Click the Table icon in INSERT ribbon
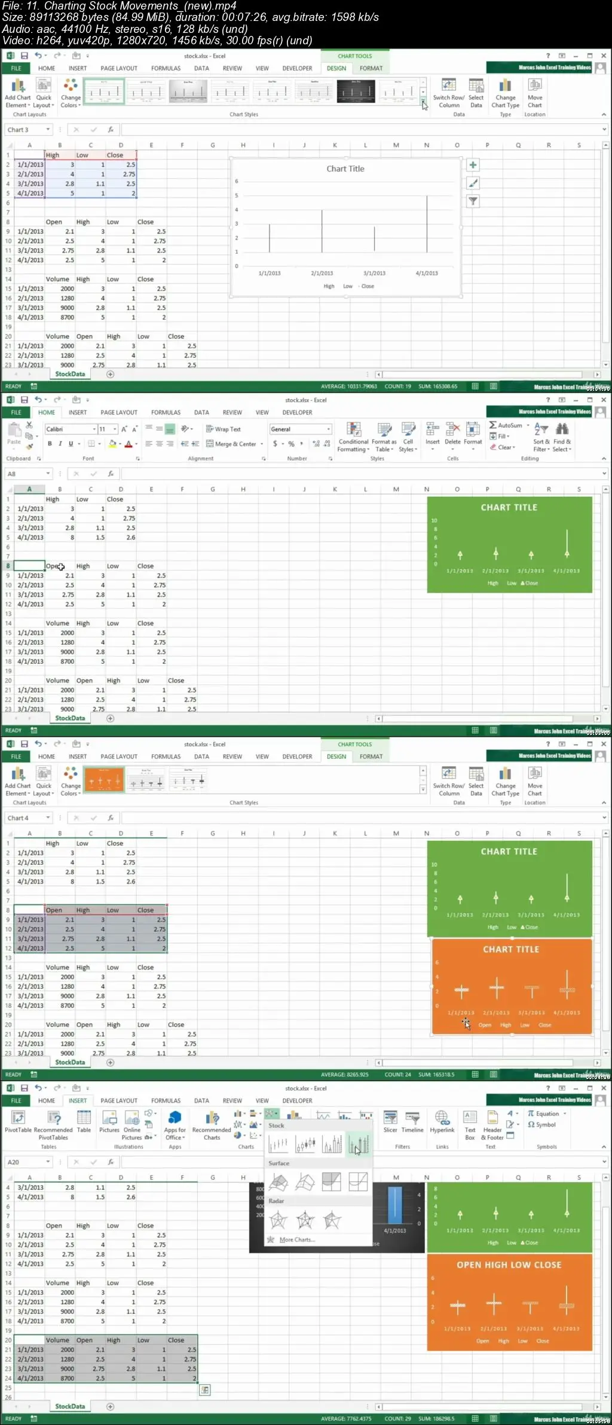Screen dimensions: 612x1425 click(84, 1118)
